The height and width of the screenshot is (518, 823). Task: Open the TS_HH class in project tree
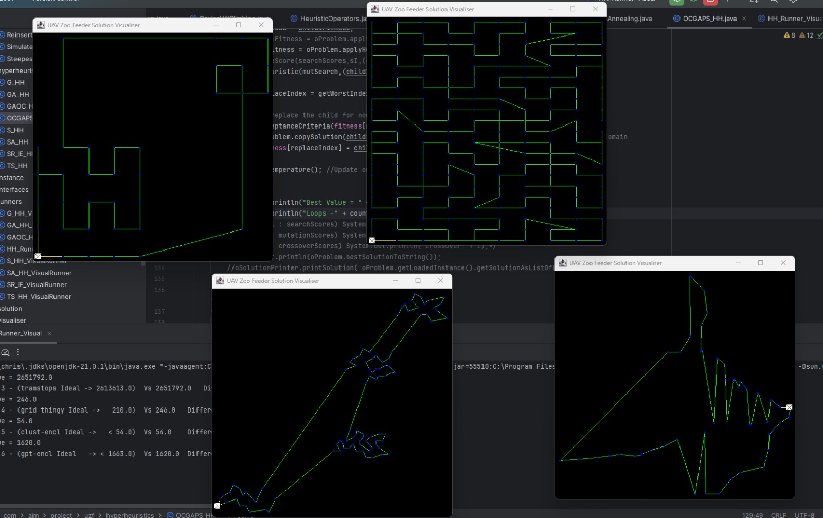click(17, 166)
